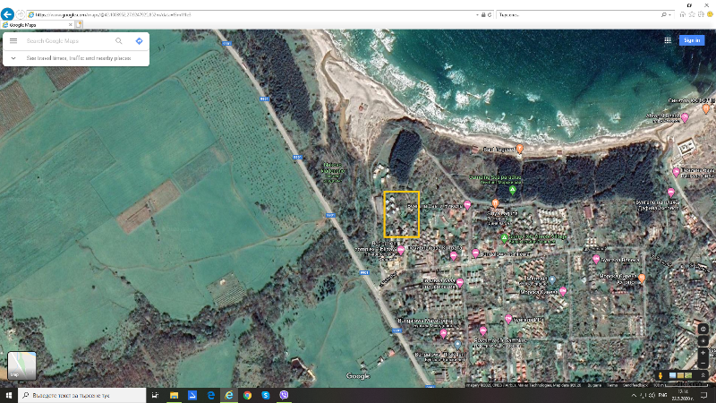
Task: Open the Google apps grid
Action: pyautogui.click(x=668, y=40)
